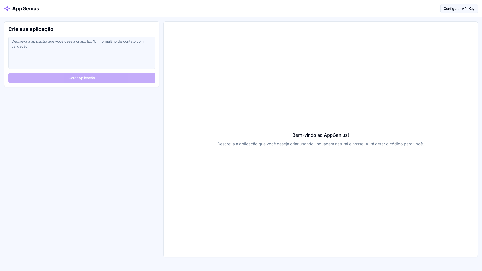Click the welcome text starting 'Descreva a aplicação'
Screen dimensions: 482x271
click(x=321, y=144)
